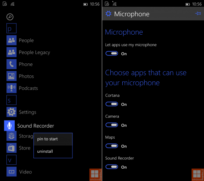204x181 pixels.
Task: Jump to letter P group header
Action: coord(12,28)
